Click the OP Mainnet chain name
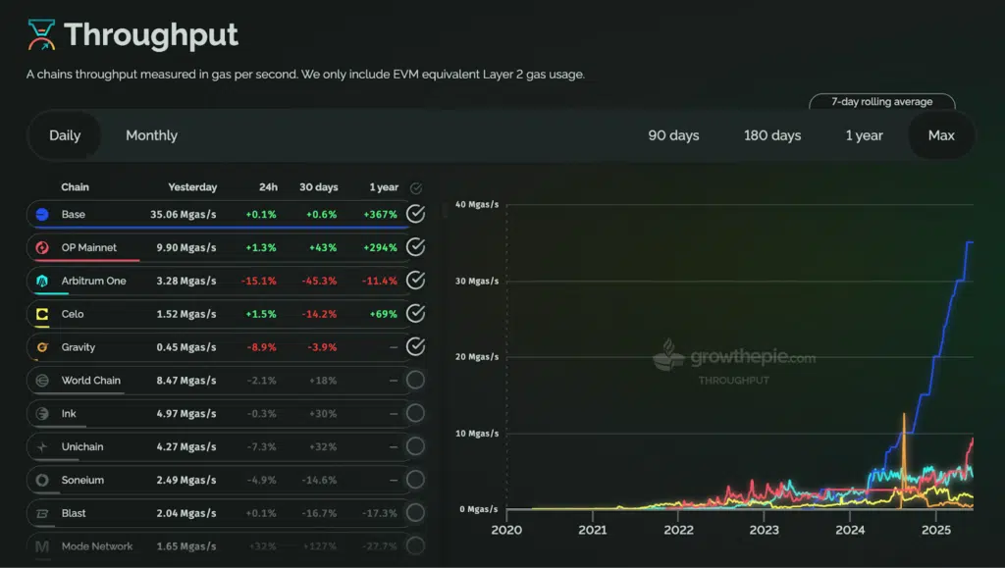Viewport: 1005px width, 568px height. pos(89,248)
